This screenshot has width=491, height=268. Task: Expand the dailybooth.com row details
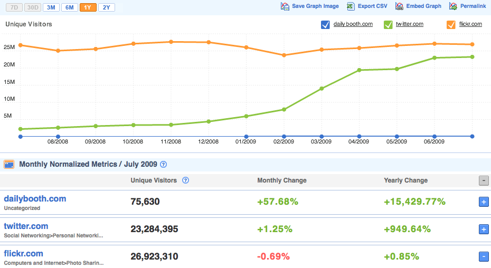[484, 202]
